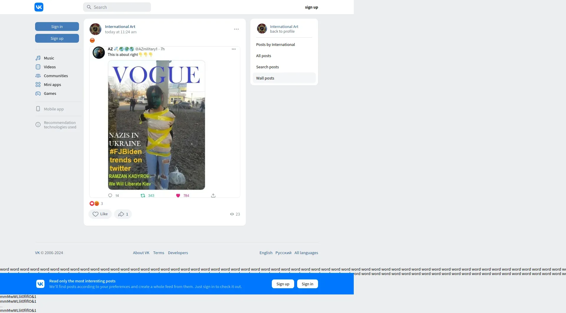
Task: Open the Terms footer link
Action: pos(159,253)
